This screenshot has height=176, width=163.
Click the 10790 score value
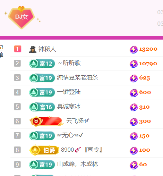pos(148,64)
